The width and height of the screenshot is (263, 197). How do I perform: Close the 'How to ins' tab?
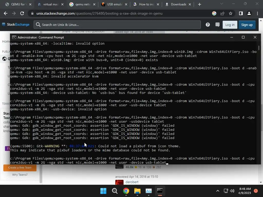[x=158, y=4]
